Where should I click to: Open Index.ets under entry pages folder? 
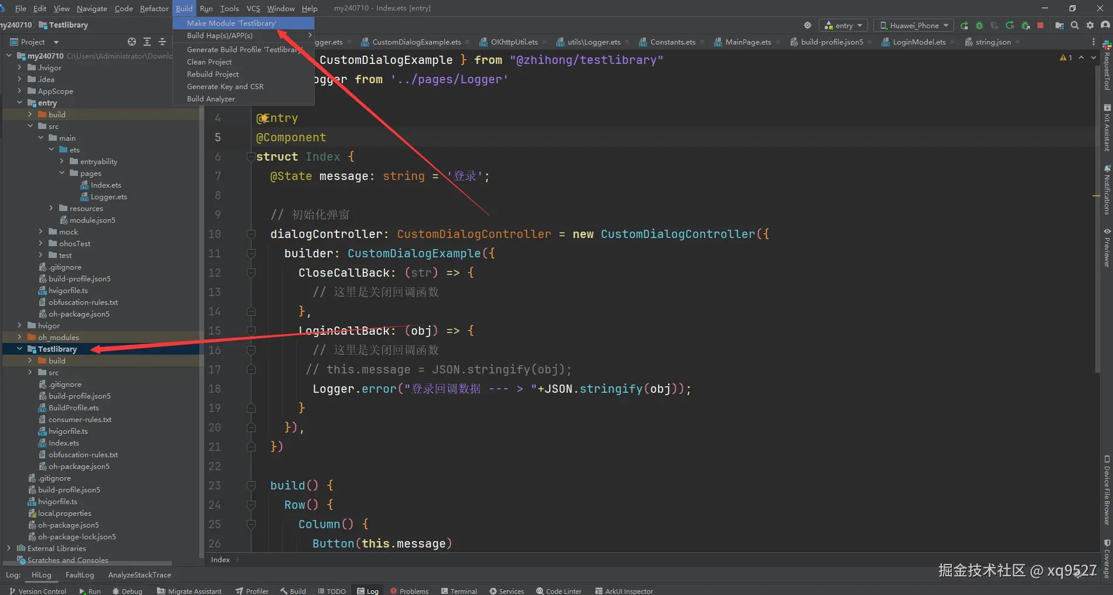(105, 185)
